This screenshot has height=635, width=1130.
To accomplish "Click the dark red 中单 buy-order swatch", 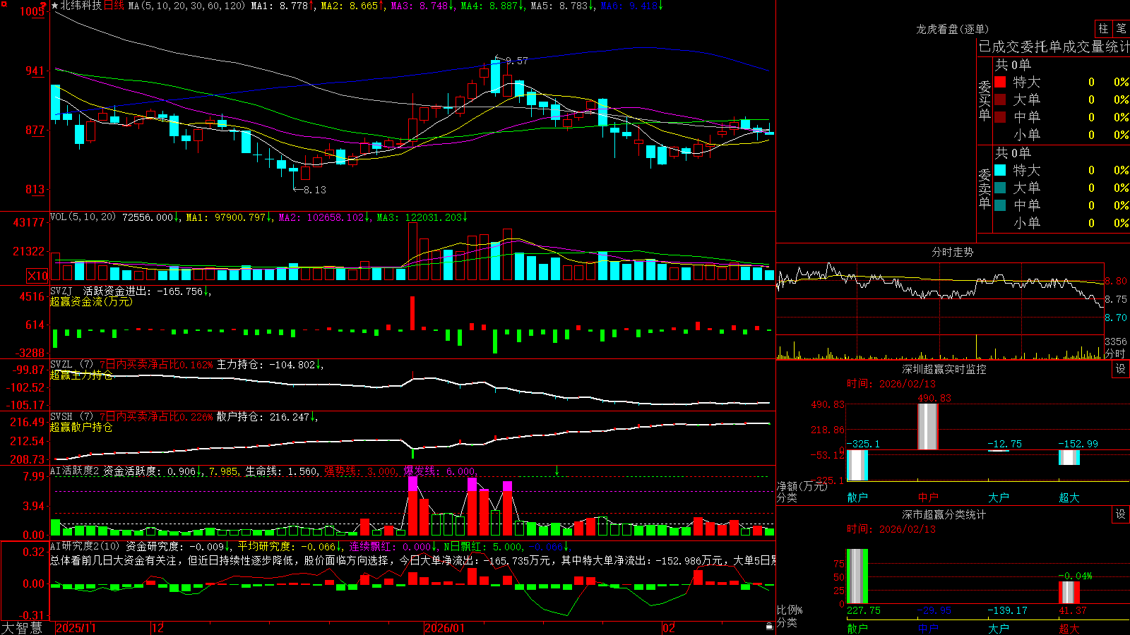I will [x=1000, y=117].
